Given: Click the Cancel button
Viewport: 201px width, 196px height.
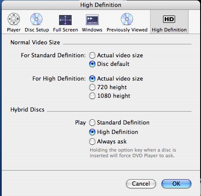Looking at the screenshot, I should (x=141, y=184).
